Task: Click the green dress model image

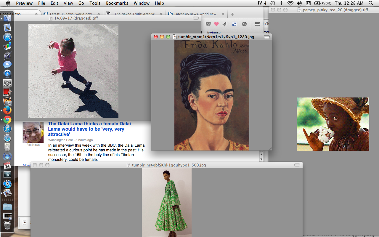Action: (167, 203)
